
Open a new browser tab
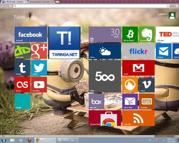click(x=57, y=2)
